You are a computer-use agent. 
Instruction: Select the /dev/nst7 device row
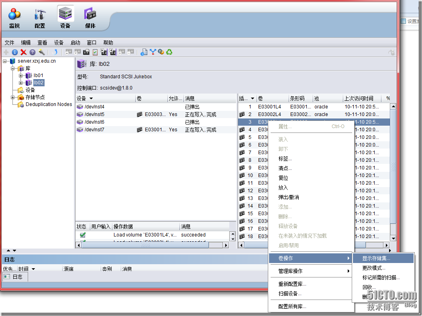[156, 130]
